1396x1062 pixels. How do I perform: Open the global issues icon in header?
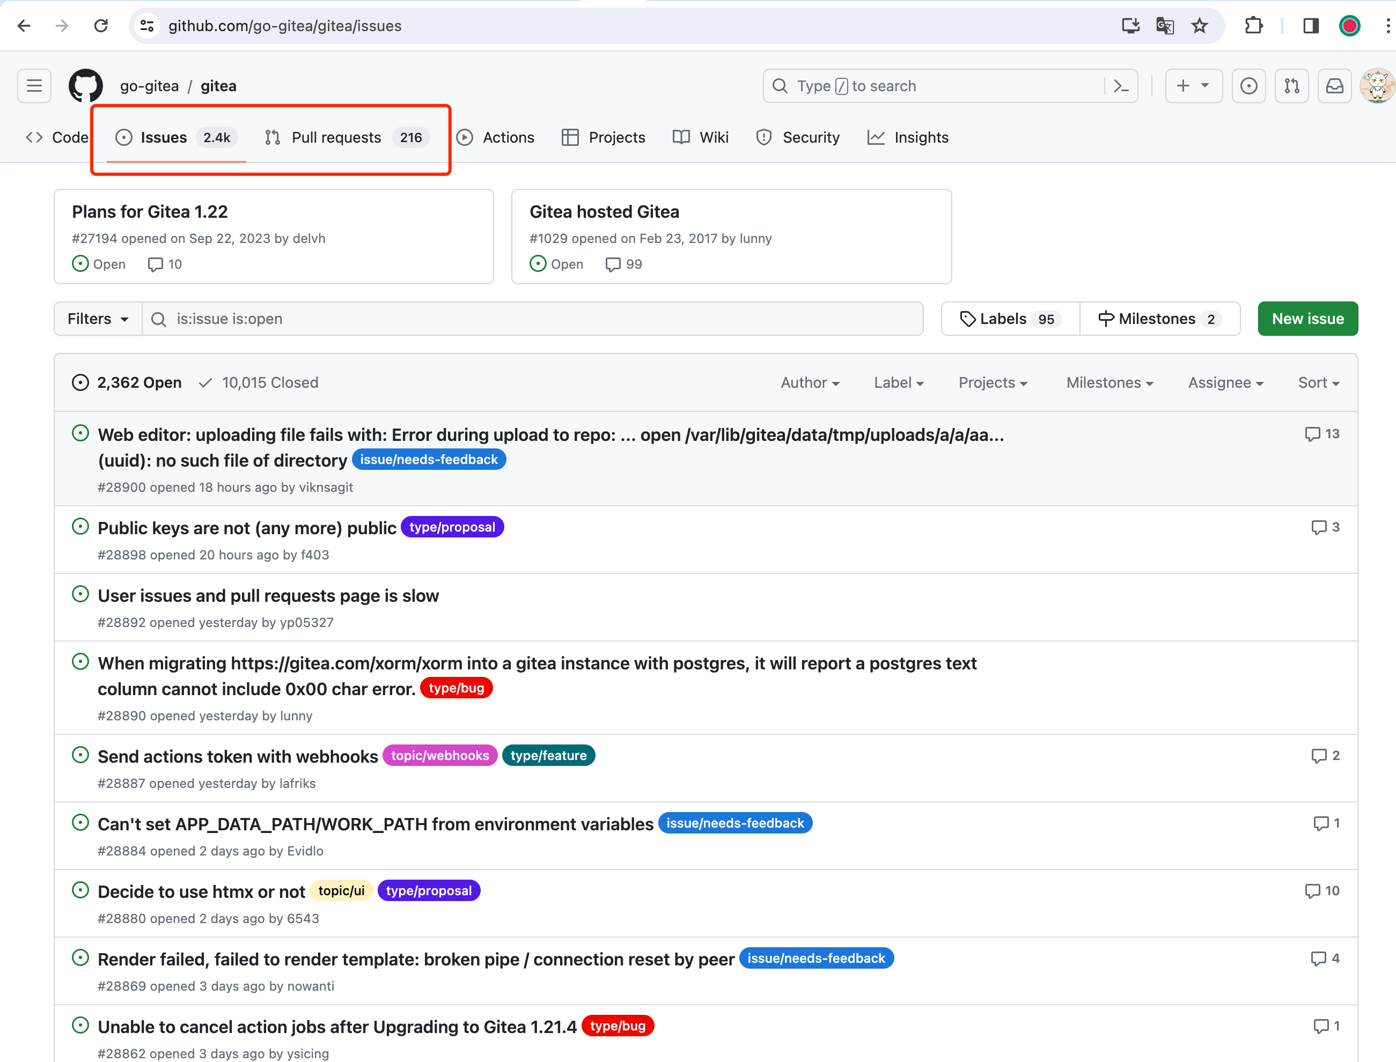[x=1248, y=86]
